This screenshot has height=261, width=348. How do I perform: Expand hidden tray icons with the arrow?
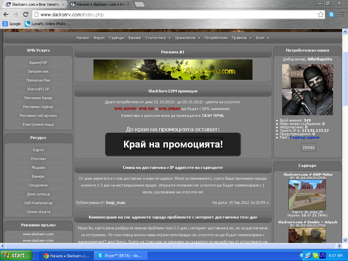[302, 256]
